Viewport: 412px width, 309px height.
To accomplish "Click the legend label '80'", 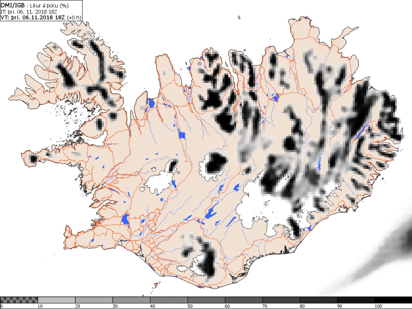I will coord(302,306).
